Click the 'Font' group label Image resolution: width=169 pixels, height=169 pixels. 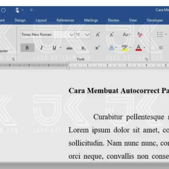81,59
